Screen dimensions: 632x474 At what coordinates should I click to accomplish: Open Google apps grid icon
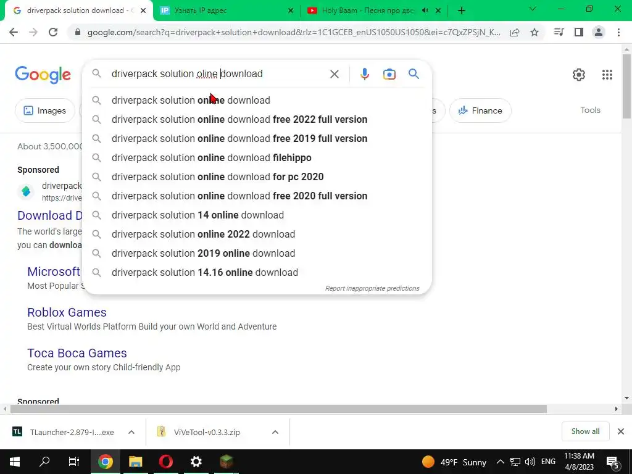coord(607,75)
